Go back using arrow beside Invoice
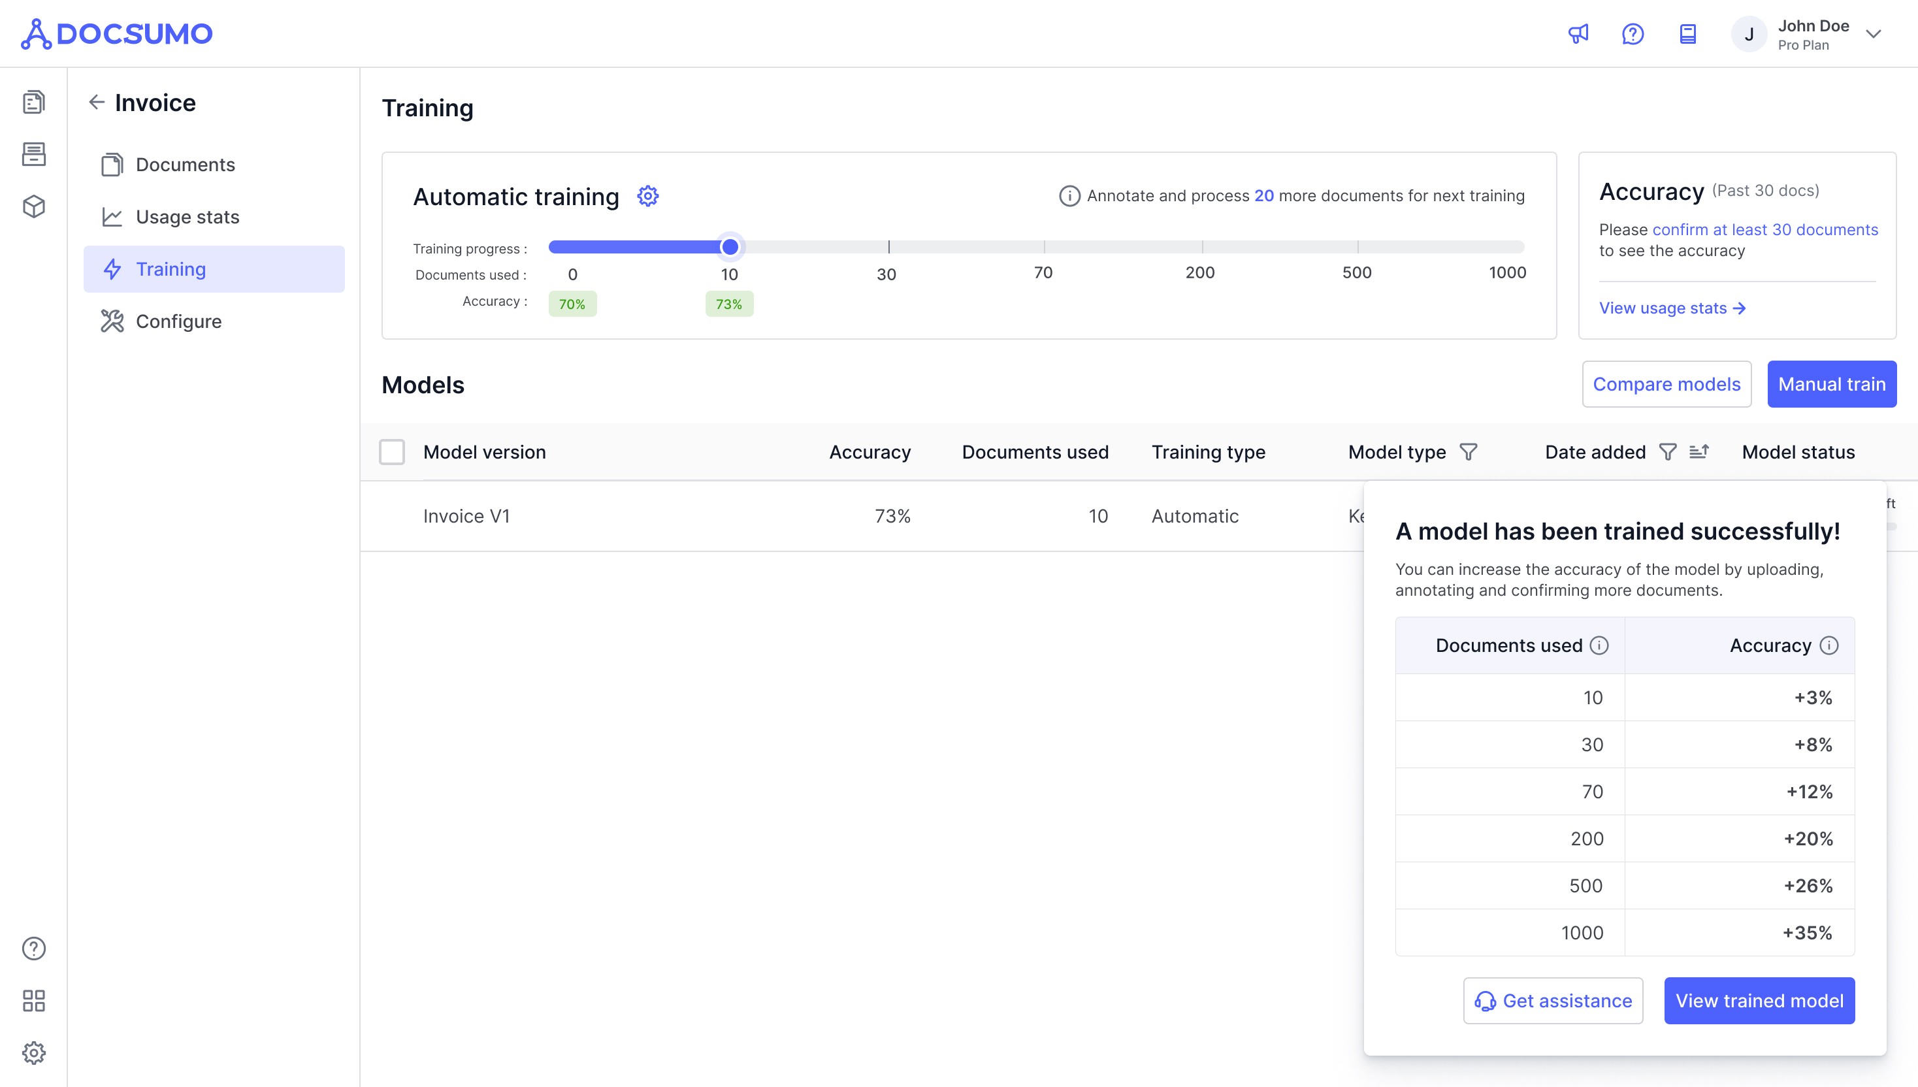 [96, 103]
